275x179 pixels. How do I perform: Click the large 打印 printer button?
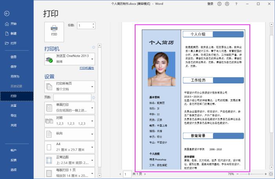tap(54, 30)
